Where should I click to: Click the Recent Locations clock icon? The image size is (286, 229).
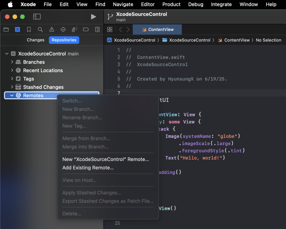18,70
